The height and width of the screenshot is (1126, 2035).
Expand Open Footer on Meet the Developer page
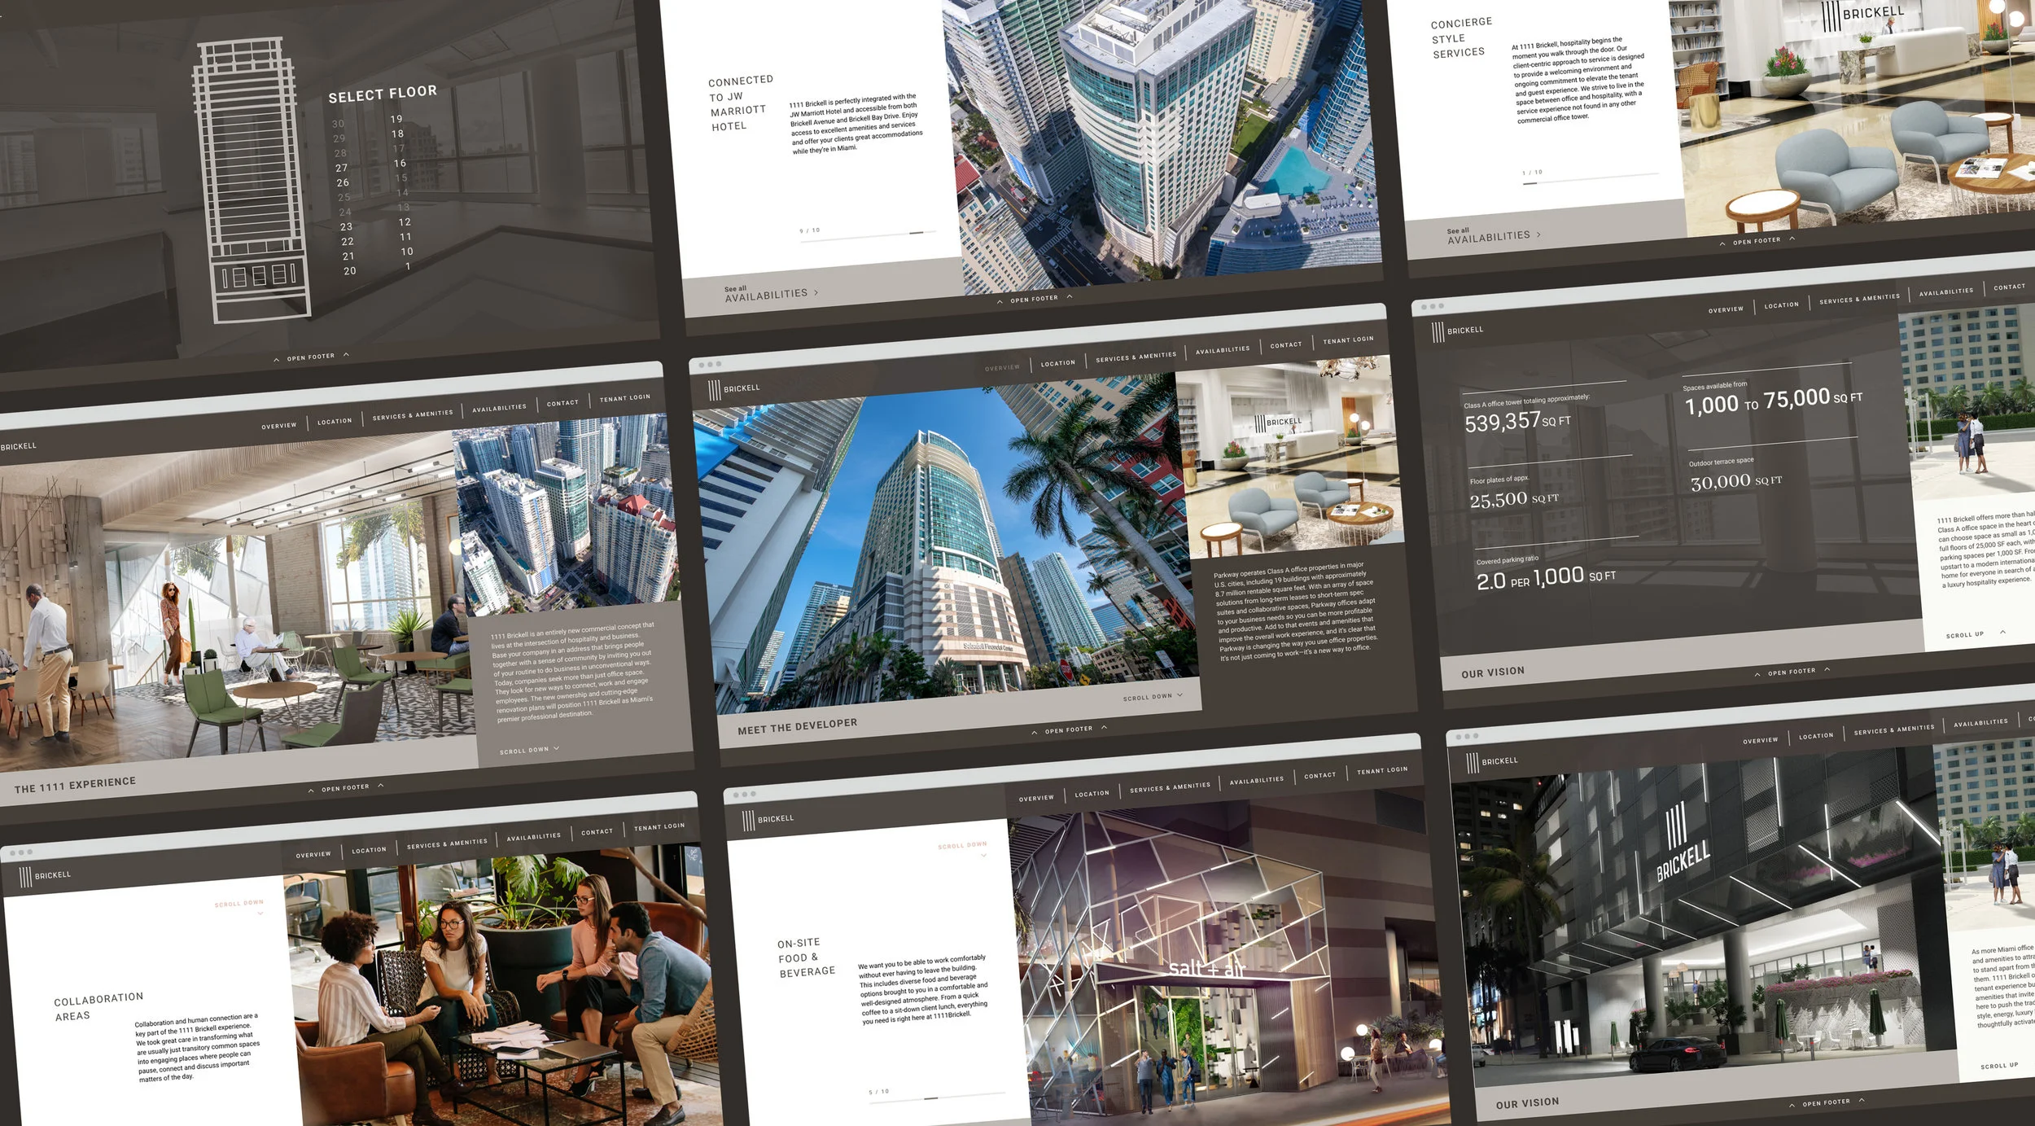click(1068, 729)
